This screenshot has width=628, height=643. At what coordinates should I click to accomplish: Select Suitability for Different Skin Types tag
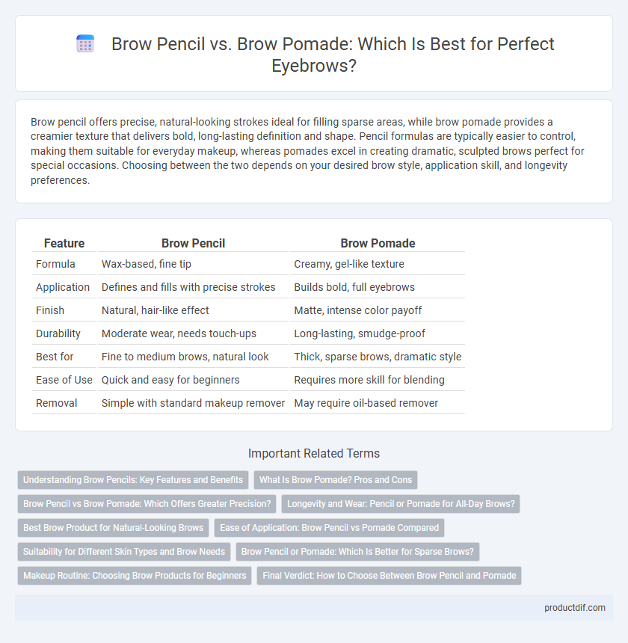(124, 552)
